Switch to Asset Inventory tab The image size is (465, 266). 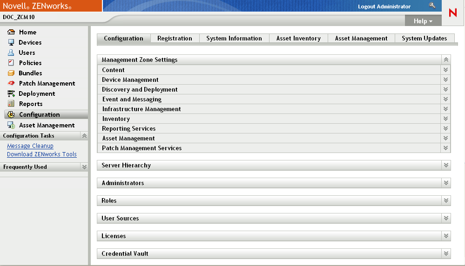coord(298,38)
